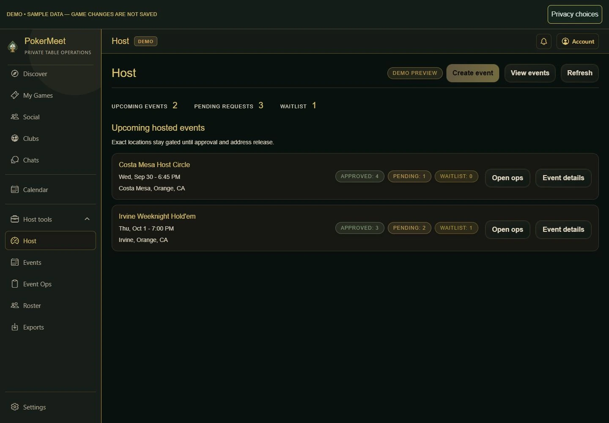Click the Roster people icon
The height and width of the screenshot is (423, 609).
[x=15, y=305]
